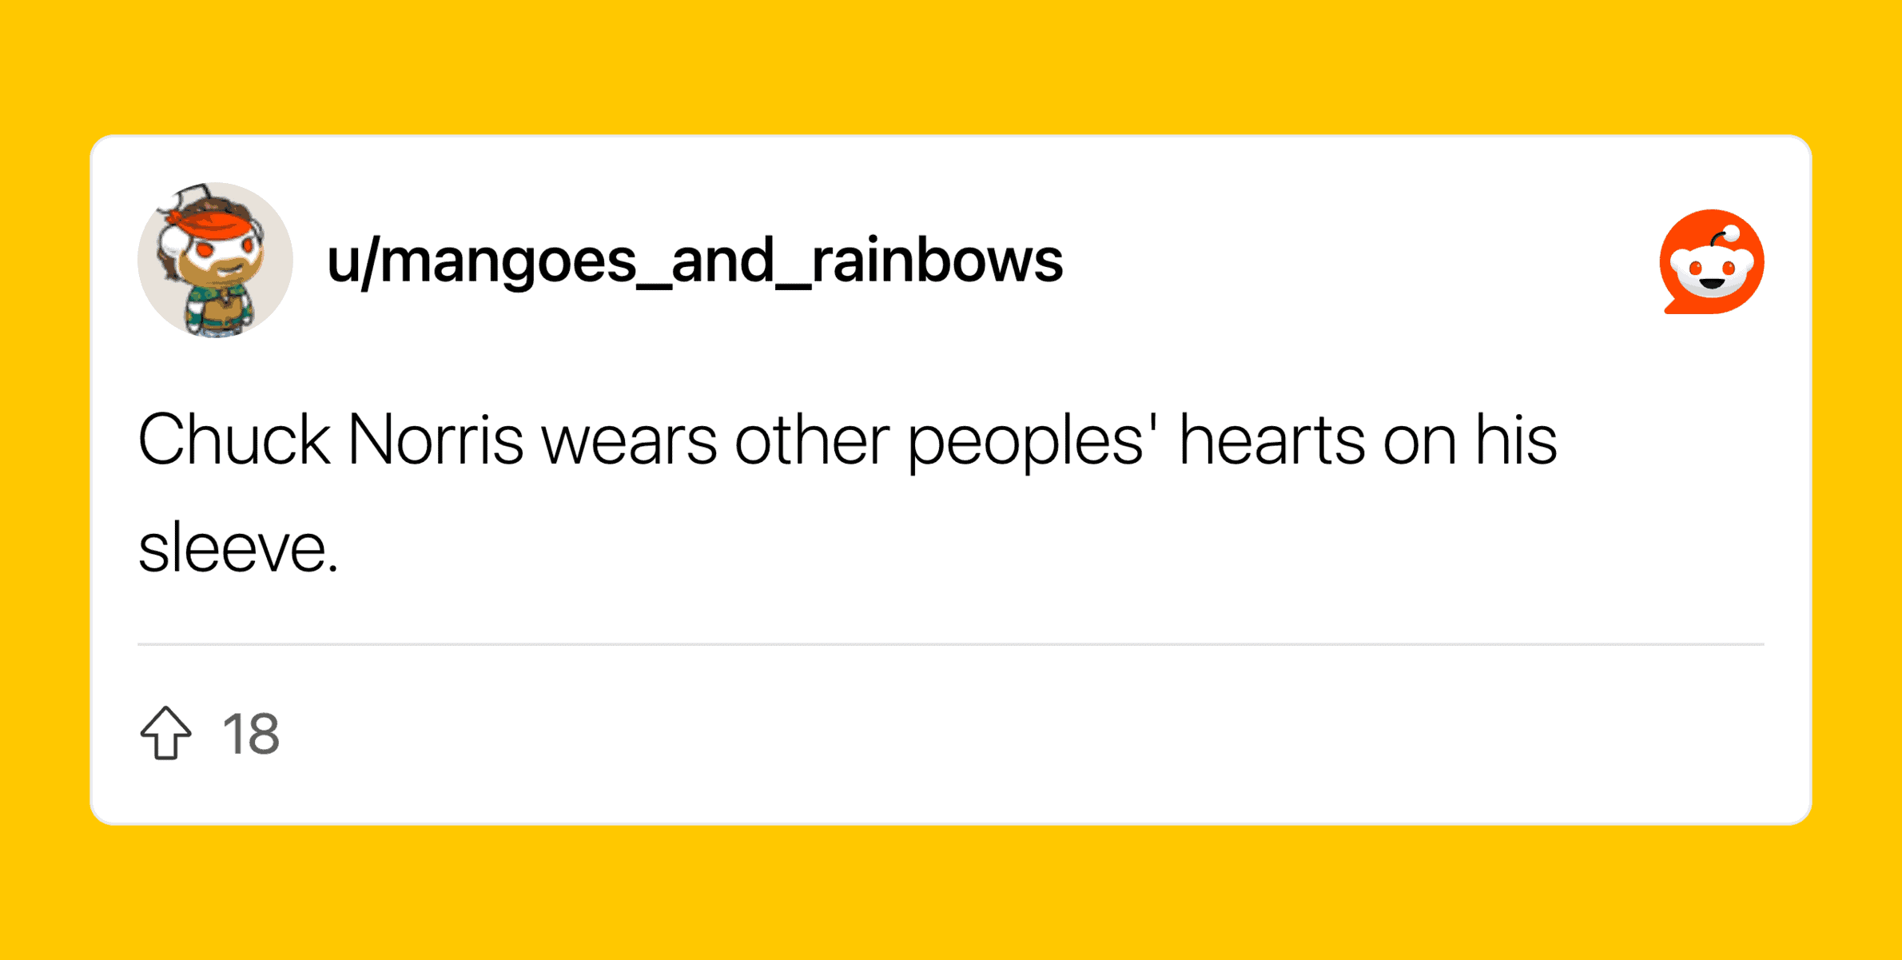This screenshot has width=1902, height=960.
Task: Click the horizontal divider line under the post
Action: click(x=951, y=643)
